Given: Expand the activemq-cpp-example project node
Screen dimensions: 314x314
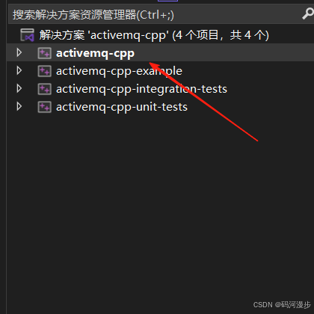Looking at the screenshot, I should (x=19, y=70).
